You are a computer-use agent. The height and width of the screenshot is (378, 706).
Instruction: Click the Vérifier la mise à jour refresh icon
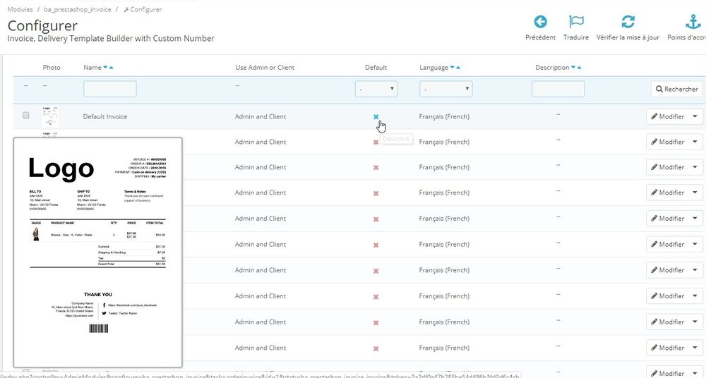pos(628,22)
